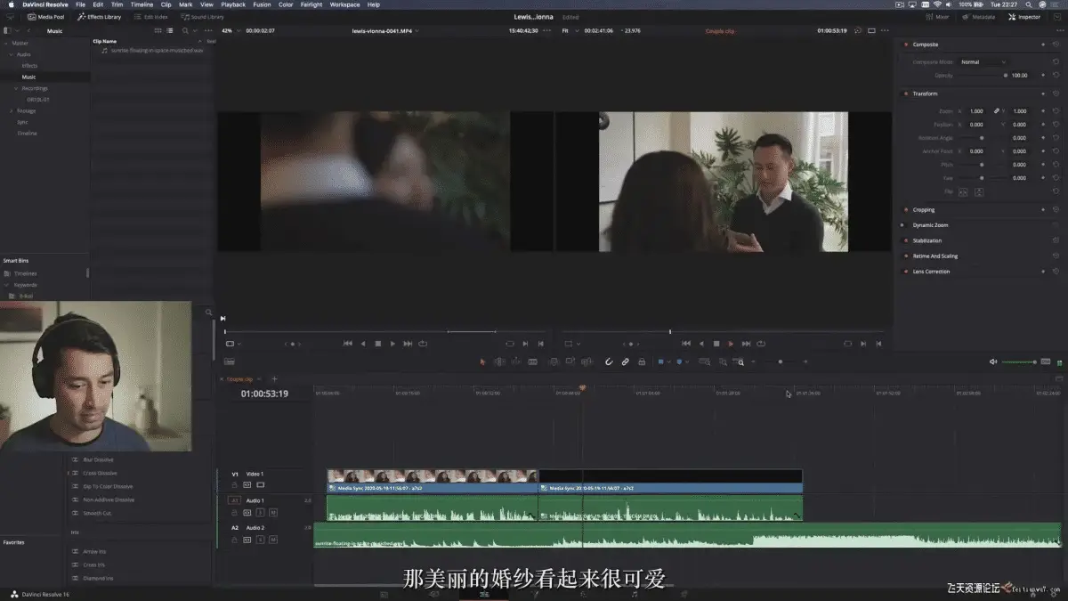
Task: Click the blue marker icon in timeline toolbar
Action: pos(679,361)
